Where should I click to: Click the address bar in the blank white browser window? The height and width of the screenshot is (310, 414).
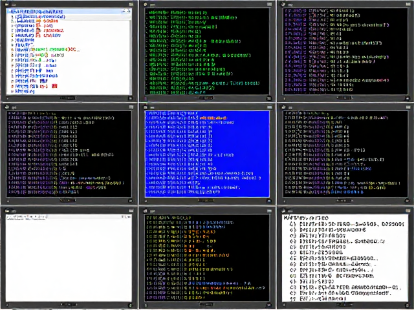click(x=85, y=217)
